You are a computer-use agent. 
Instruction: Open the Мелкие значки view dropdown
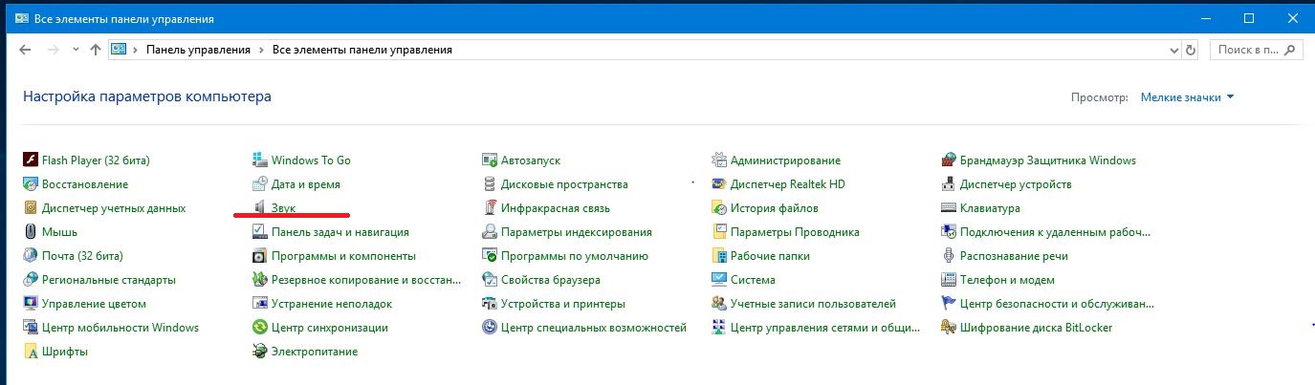1187,97
